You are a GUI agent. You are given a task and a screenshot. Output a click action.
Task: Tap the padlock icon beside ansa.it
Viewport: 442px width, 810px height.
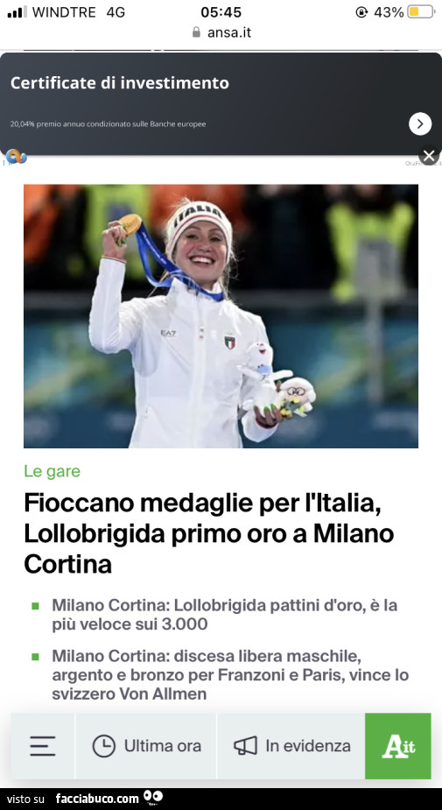pyautogui.click(x=196, y=32)
